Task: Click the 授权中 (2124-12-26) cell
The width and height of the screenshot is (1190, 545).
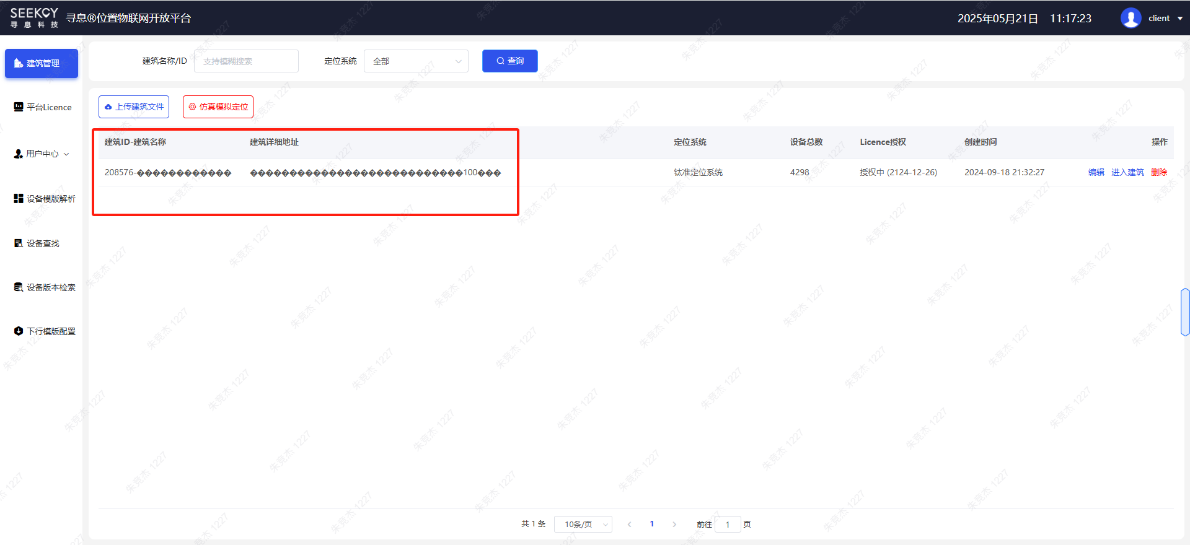Action: [x=899, y=172]
